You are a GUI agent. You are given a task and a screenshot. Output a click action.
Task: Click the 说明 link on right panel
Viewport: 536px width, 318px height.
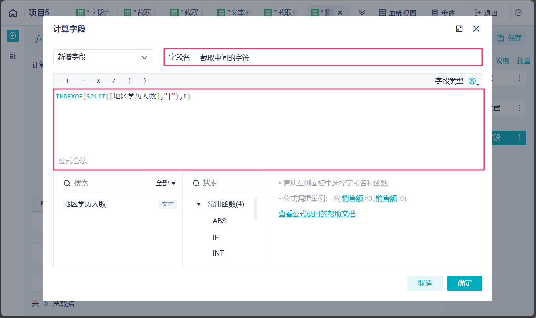(x=503, y=61)
